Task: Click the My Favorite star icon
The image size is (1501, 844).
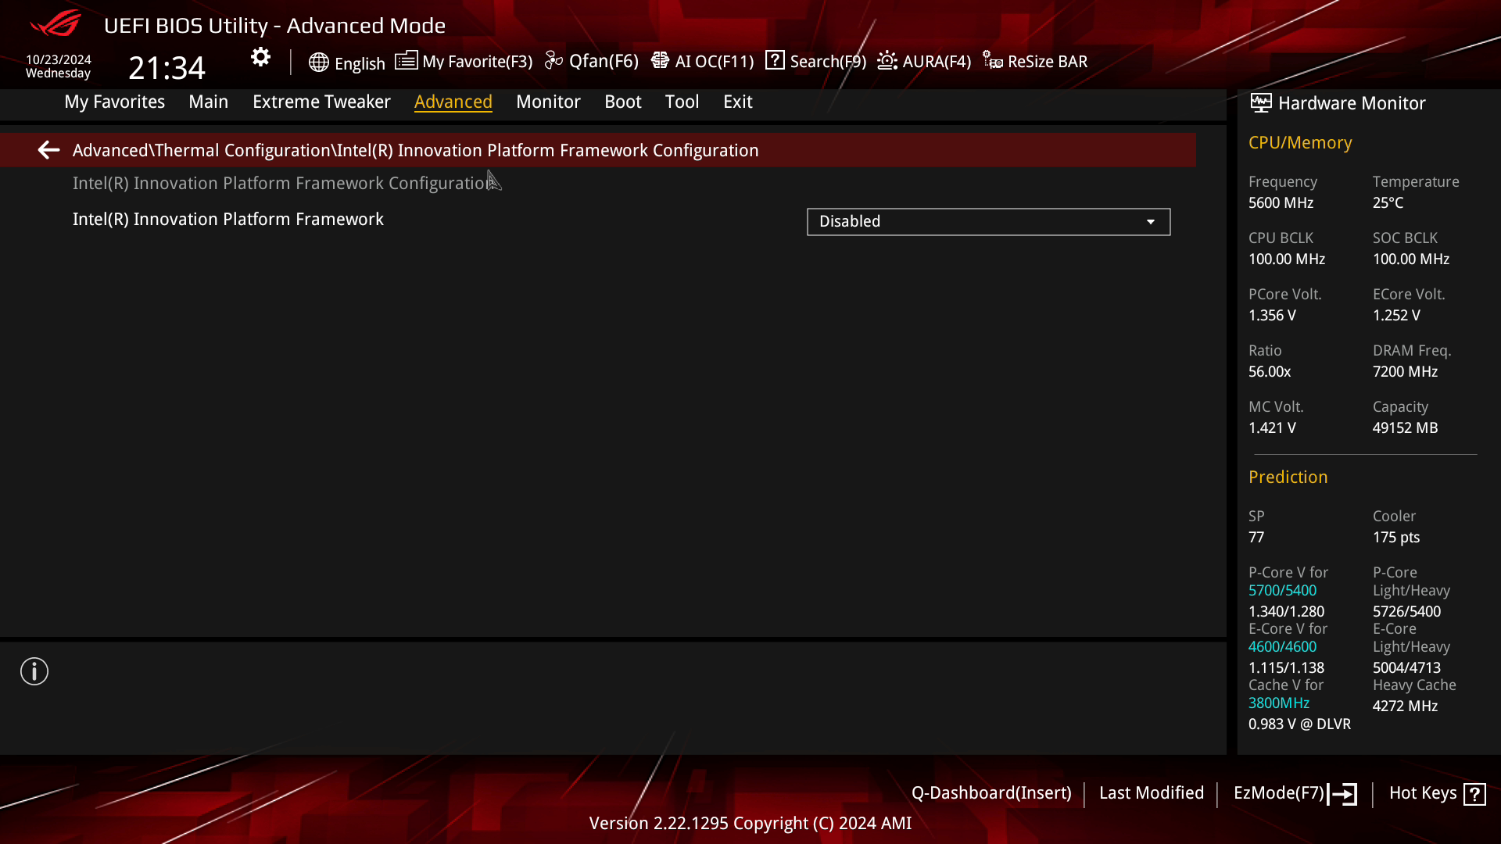Action: [x=407, y=61]
